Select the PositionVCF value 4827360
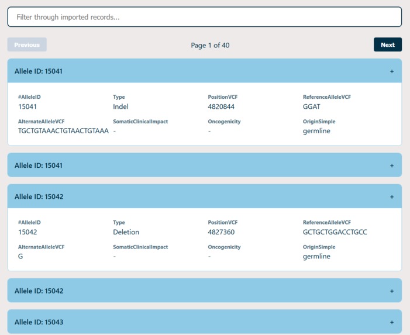 pyautogui.click(x=221, y=232)
